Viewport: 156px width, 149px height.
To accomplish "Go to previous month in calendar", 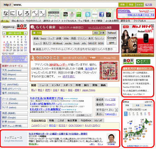I will tap(4, 33).
